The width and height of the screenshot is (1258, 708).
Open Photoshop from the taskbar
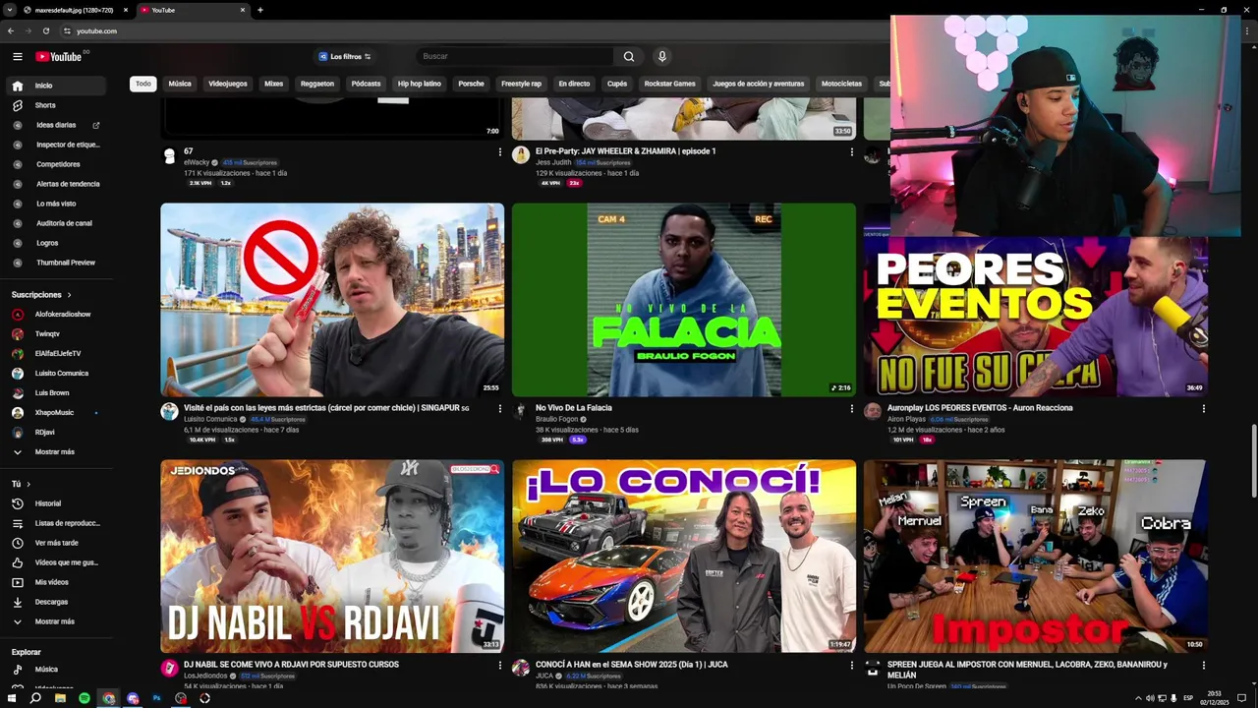coord(156,698)
